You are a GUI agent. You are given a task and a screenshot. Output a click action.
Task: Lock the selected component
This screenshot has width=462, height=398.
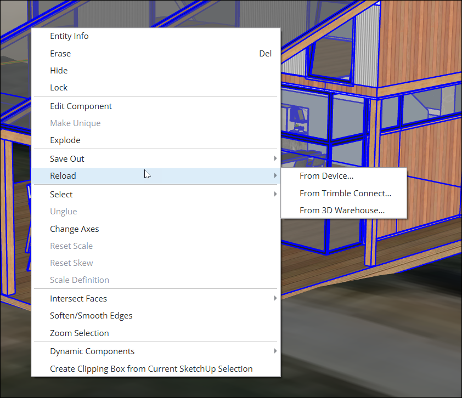point(59,87)
